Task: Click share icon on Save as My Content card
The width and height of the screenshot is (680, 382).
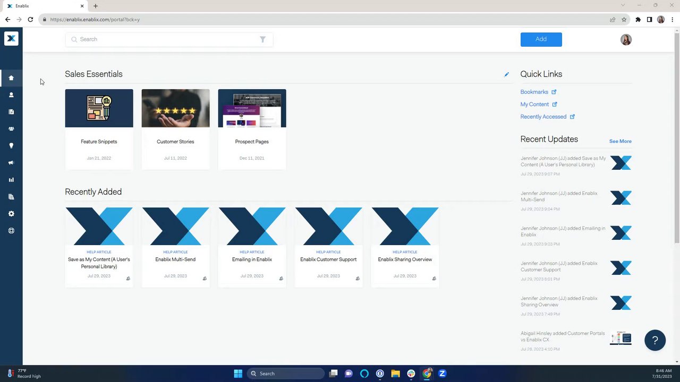Action: (128, 279)
